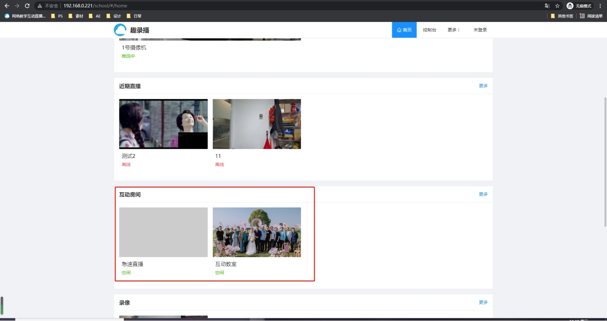Viewport: 607px width, 321px height.
Task: Open the gray 急速直播 room thumbnail
Action: coord(163,232)
